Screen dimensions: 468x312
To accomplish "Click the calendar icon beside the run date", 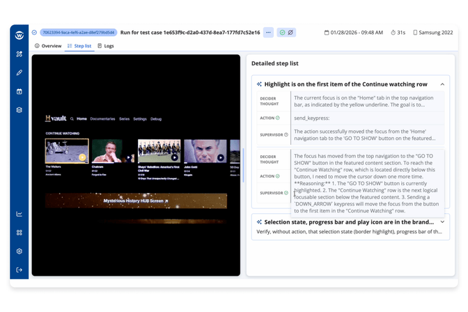I will tap(327, 32).
